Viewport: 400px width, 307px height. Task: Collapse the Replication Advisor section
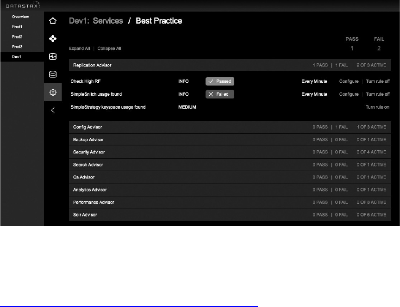[x=230, y=65]
